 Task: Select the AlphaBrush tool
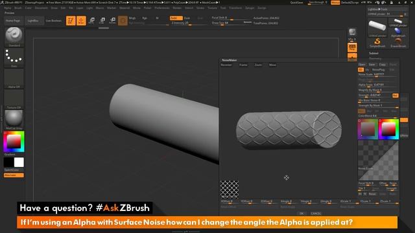(x=398, y=32)
